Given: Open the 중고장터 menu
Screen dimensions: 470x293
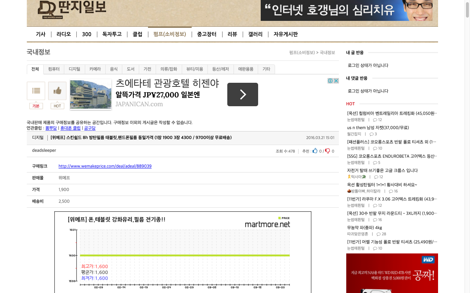Looking at the screenshot, I should (x=207, y=34).
